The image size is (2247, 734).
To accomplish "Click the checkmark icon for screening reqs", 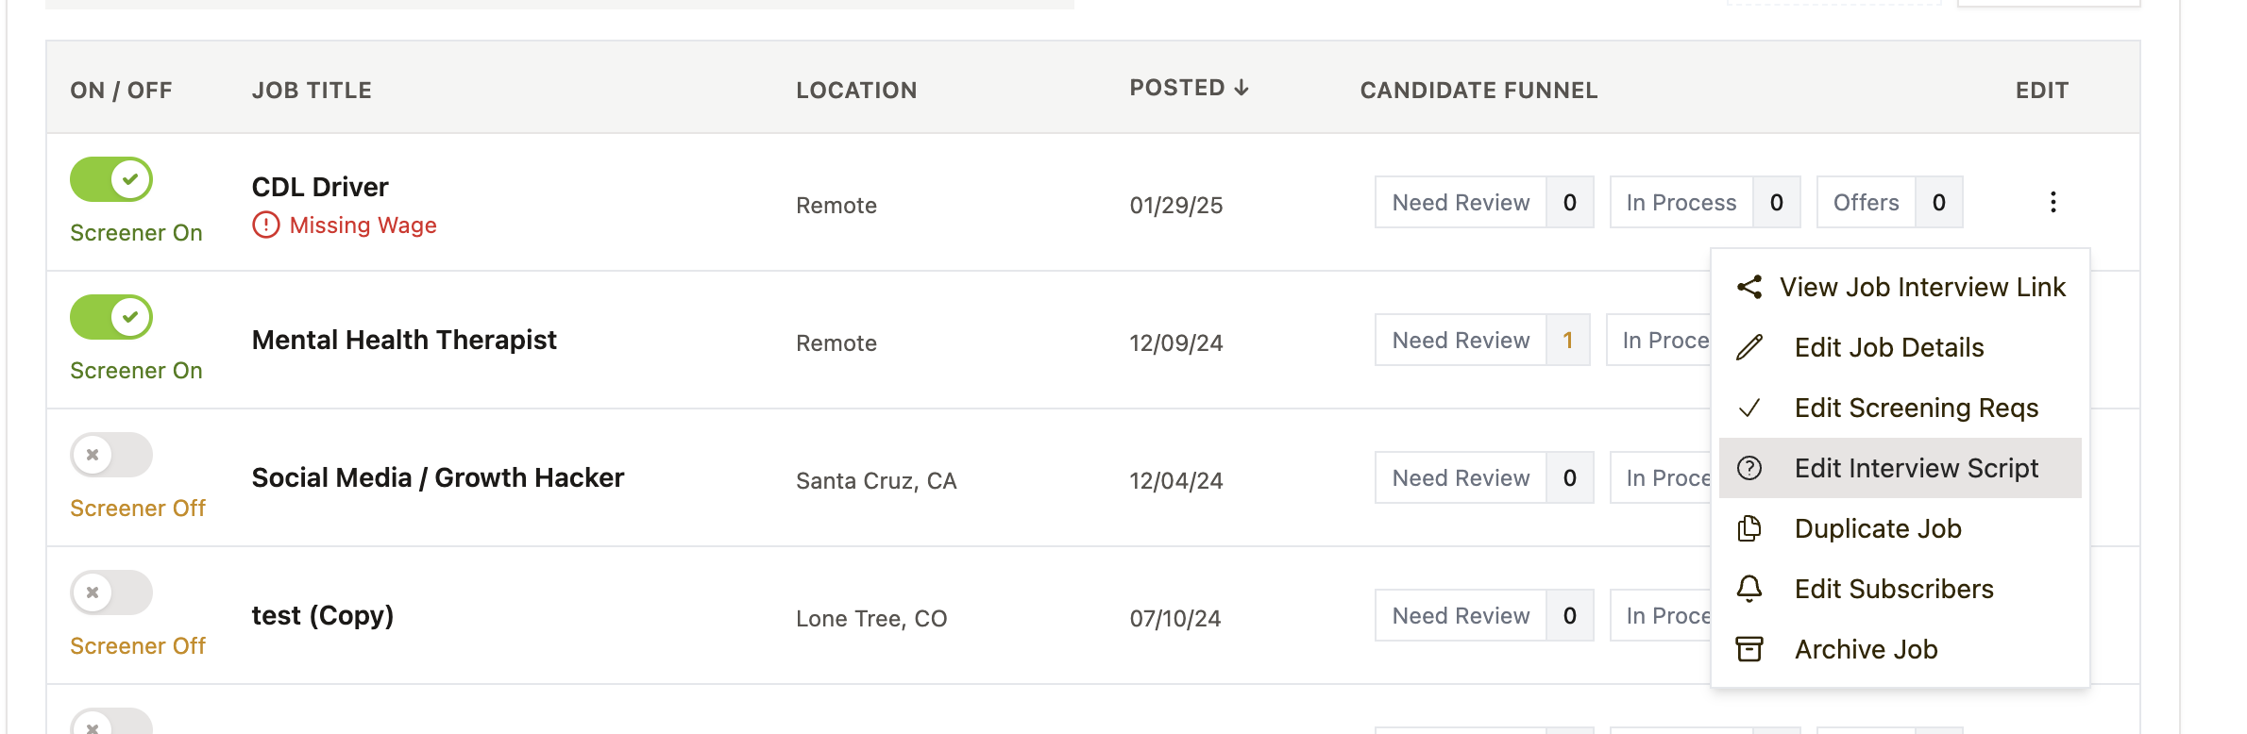I will click(x=1749, y=408).
